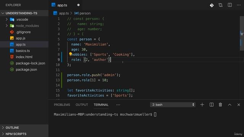Click the .vscode folder icon

pos(12,19)
